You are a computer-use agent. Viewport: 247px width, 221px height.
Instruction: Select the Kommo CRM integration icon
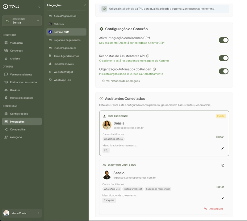click(x=50, y=32)
